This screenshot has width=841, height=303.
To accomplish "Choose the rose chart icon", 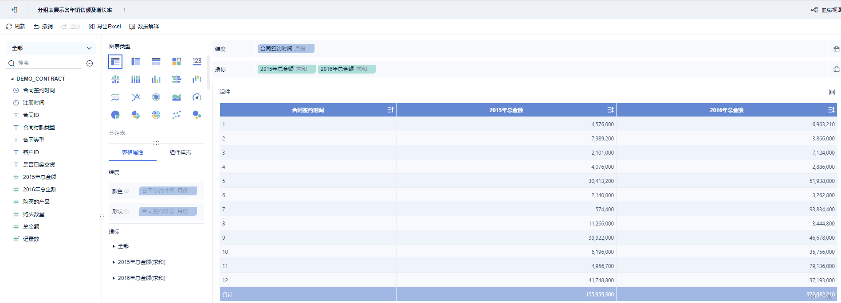I will 136,115.
